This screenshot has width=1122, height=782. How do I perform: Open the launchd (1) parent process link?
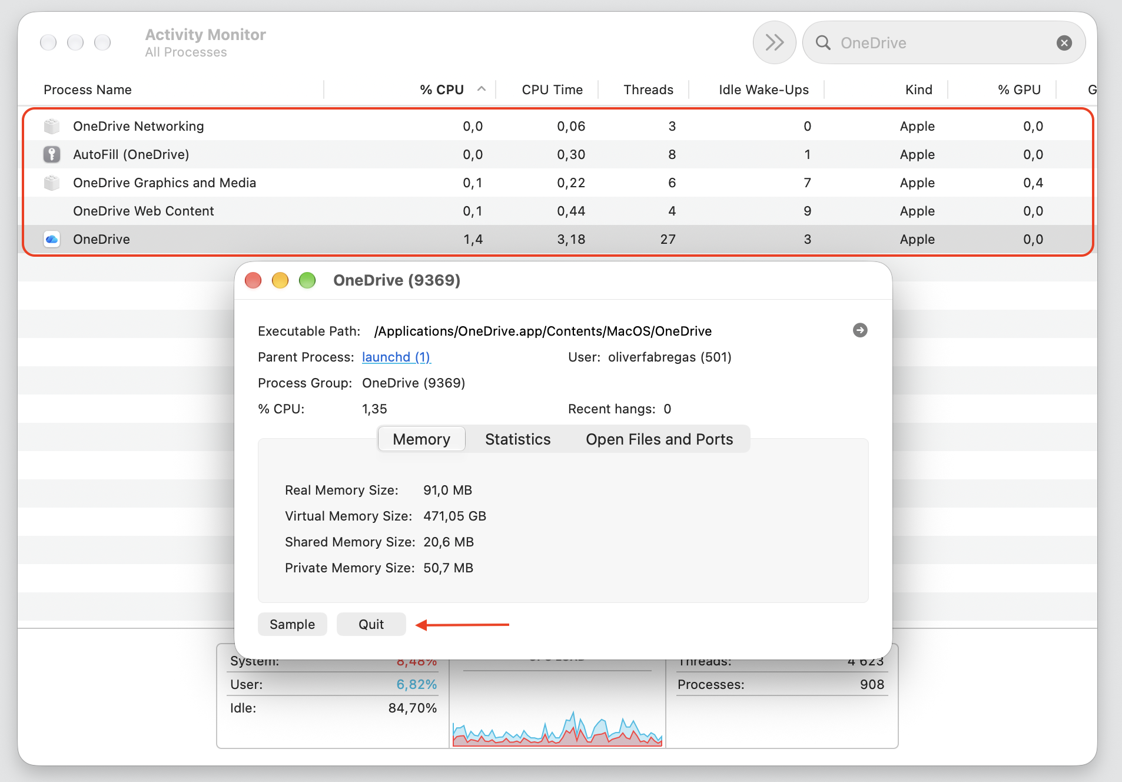pos(396,357)
